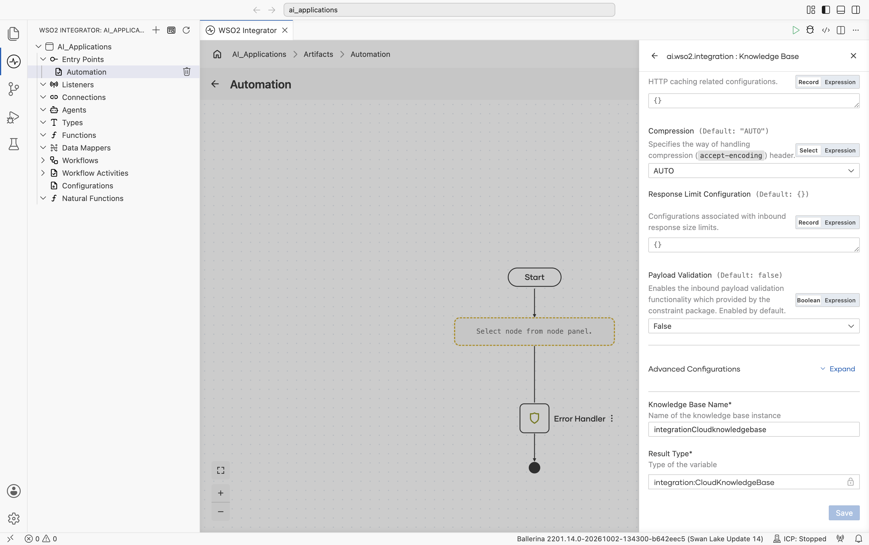Show source code with the code icon

click(826, 30)
